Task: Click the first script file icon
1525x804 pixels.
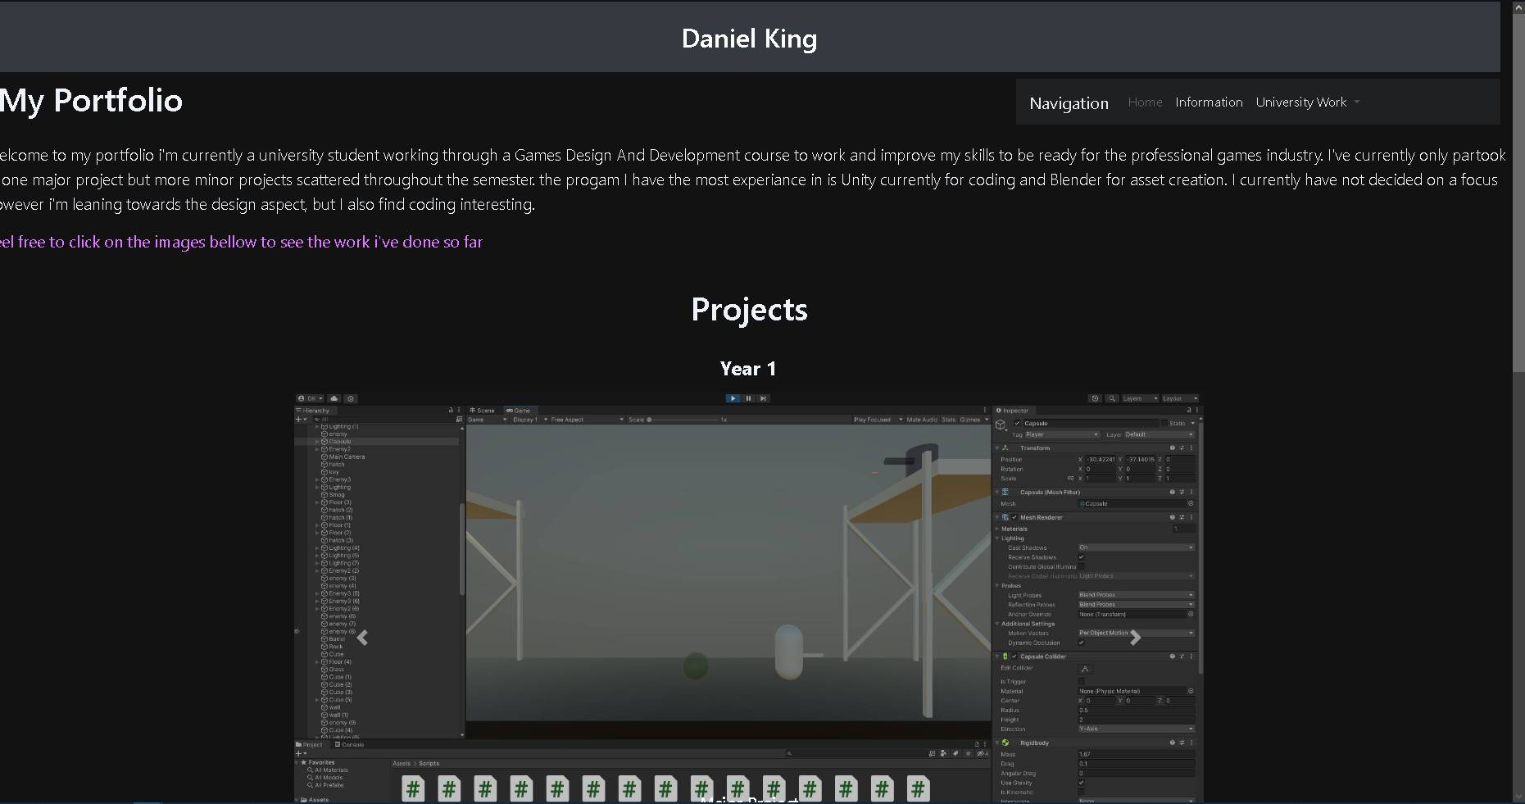Action: pyautogui.click(x=413, y=788)
